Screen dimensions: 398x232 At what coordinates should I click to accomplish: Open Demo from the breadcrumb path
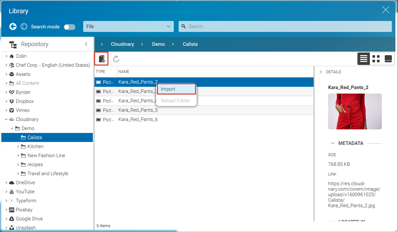point(158,44)
